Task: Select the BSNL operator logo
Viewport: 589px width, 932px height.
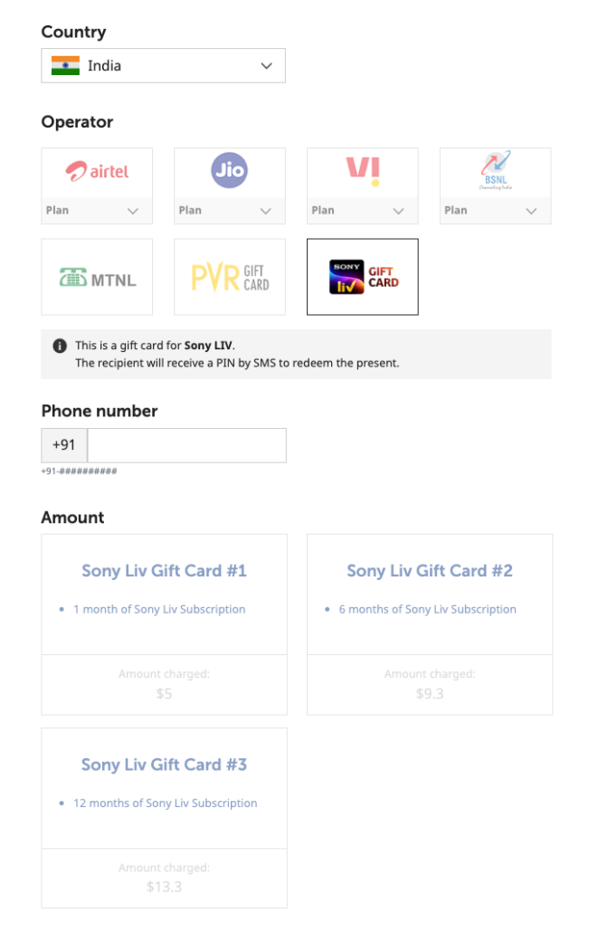Action: (x=496, y=171)
